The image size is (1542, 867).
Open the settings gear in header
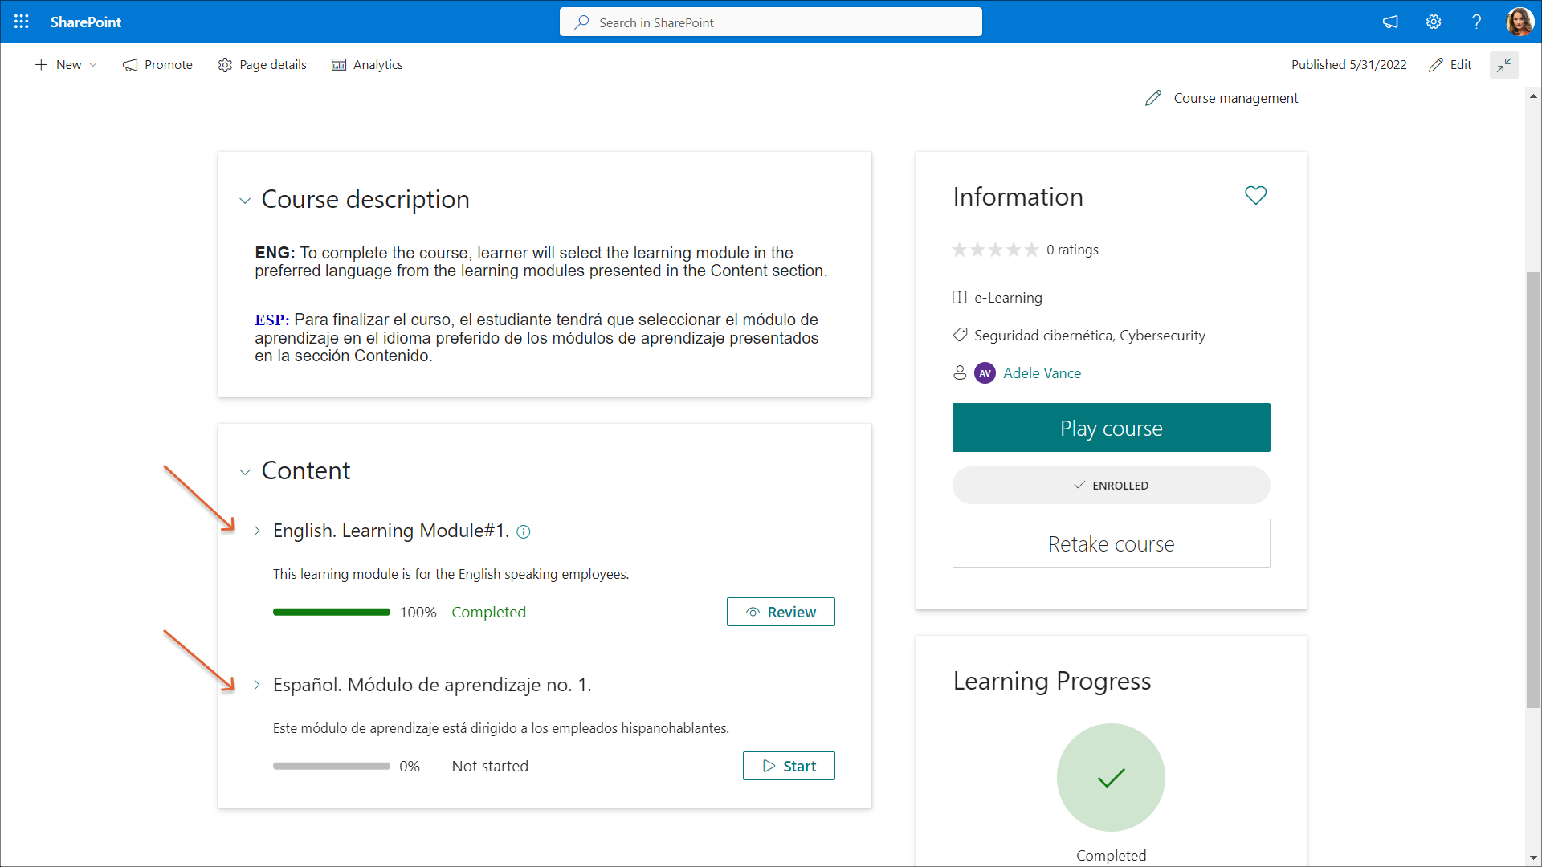(x=1434, y=22)
